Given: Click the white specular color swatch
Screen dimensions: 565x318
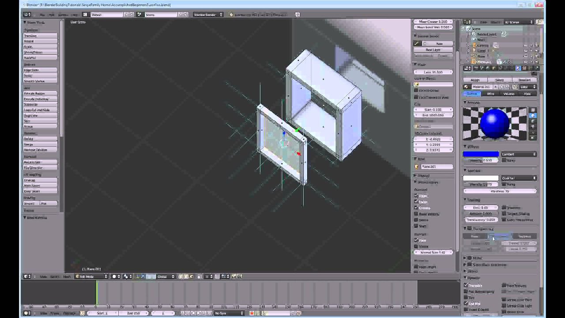Looking at the screenshot, I should click(481, 178).
